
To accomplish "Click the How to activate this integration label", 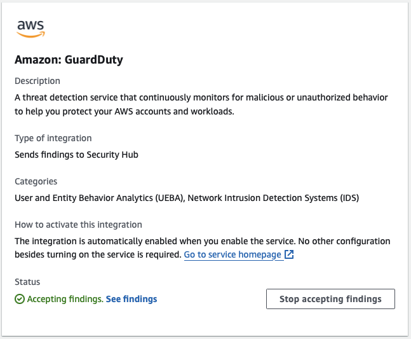I will point(78,225).
